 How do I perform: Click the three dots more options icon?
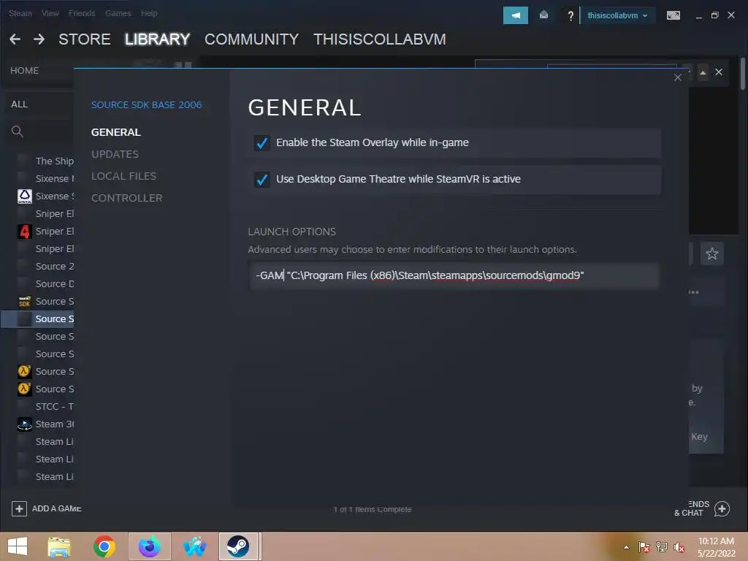pyautogui.click(x=694, y=292)
